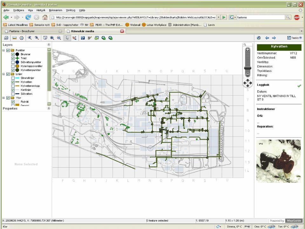
Task: Open the tab list dropdown arrow
Action: 302,31
